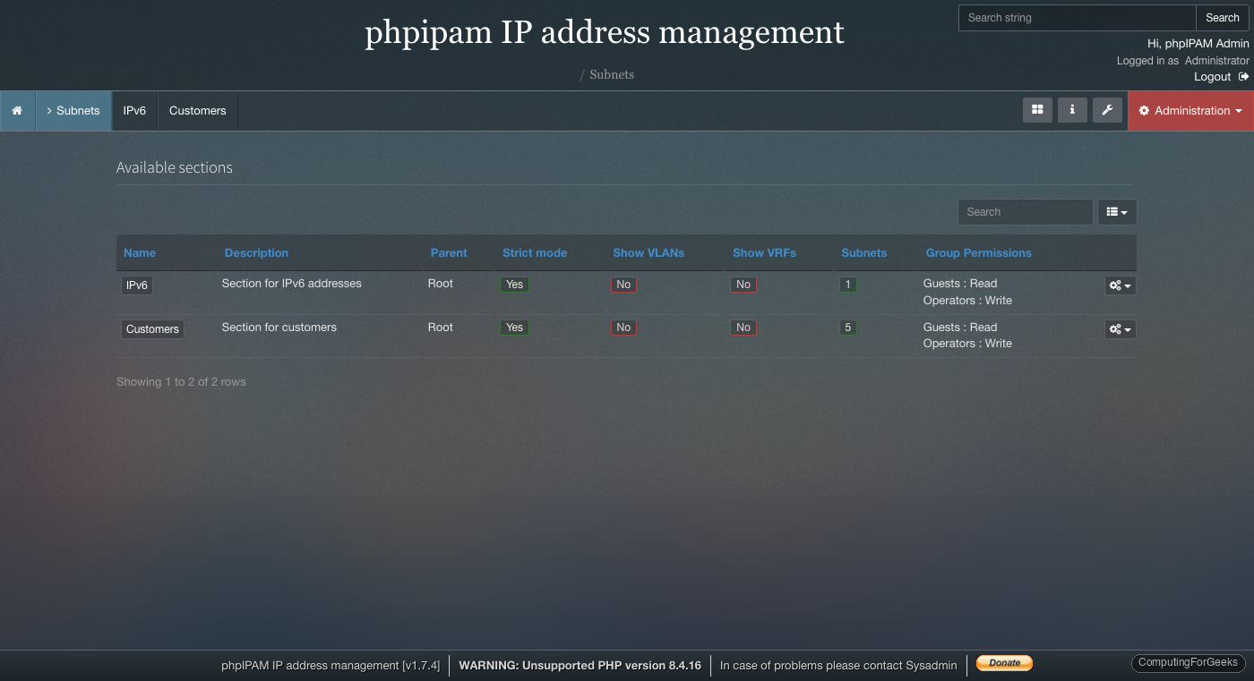This screenshot has width=1254, height=681.
Task: Expand the Administration menu
Action: click(1190, 110)
